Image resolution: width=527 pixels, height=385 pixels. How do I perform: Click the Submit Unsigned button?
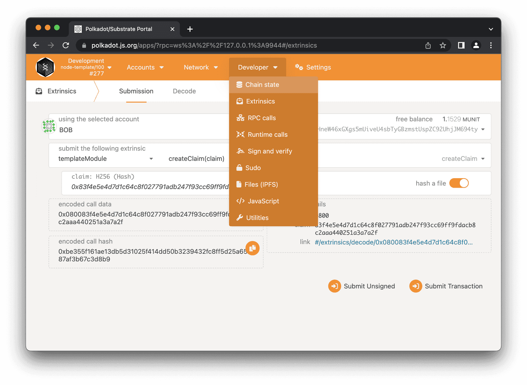[x=362, y=286]
